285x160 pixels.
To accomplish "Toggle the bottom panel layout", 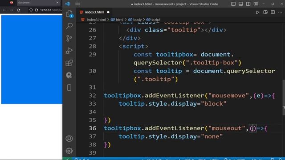I will (241, 4).
